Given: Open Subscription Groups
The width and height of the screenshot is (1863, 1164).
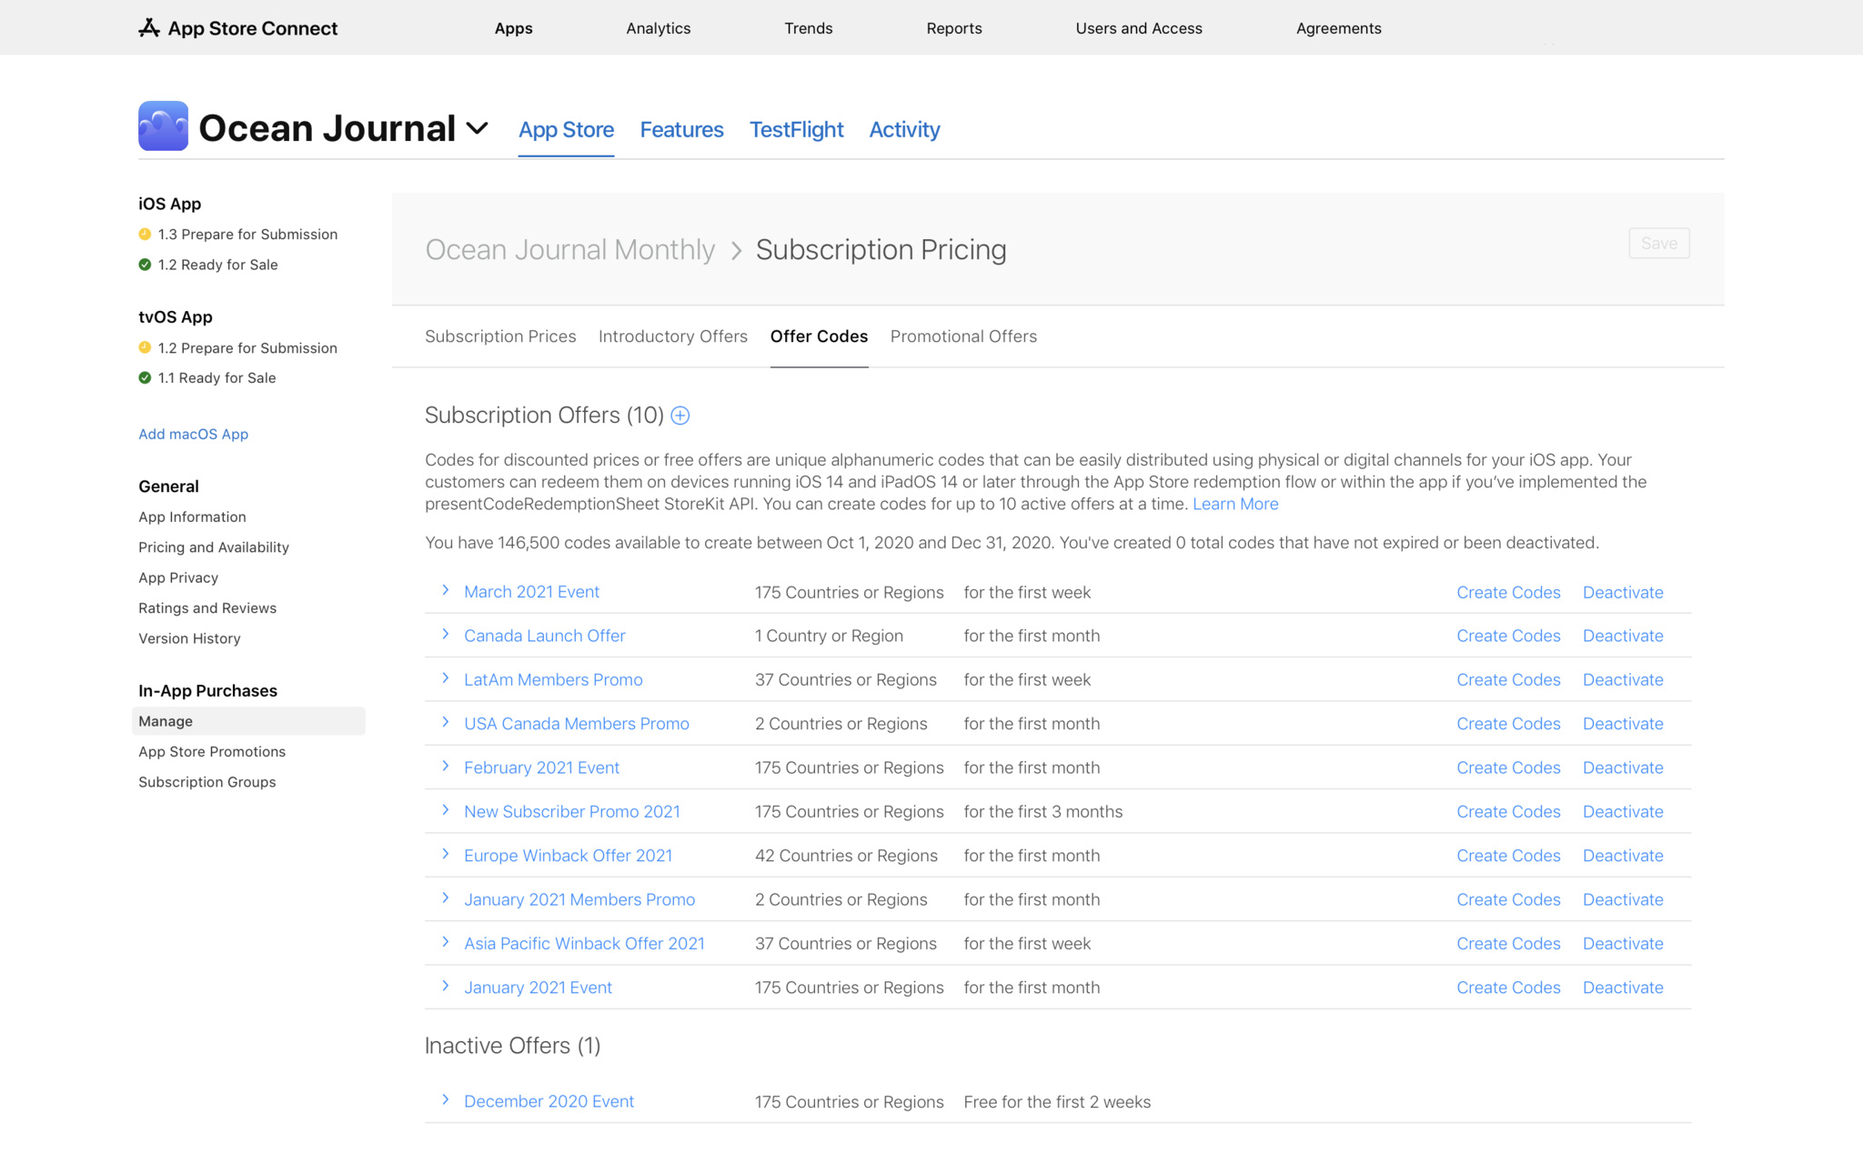Looking at the screenshot, I should tap(206, 782).
